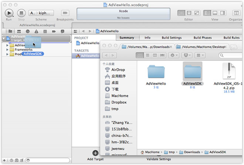Select AirDrop in the Finder sidebar
Screen dimensions: 244x165
pos(118,70)
